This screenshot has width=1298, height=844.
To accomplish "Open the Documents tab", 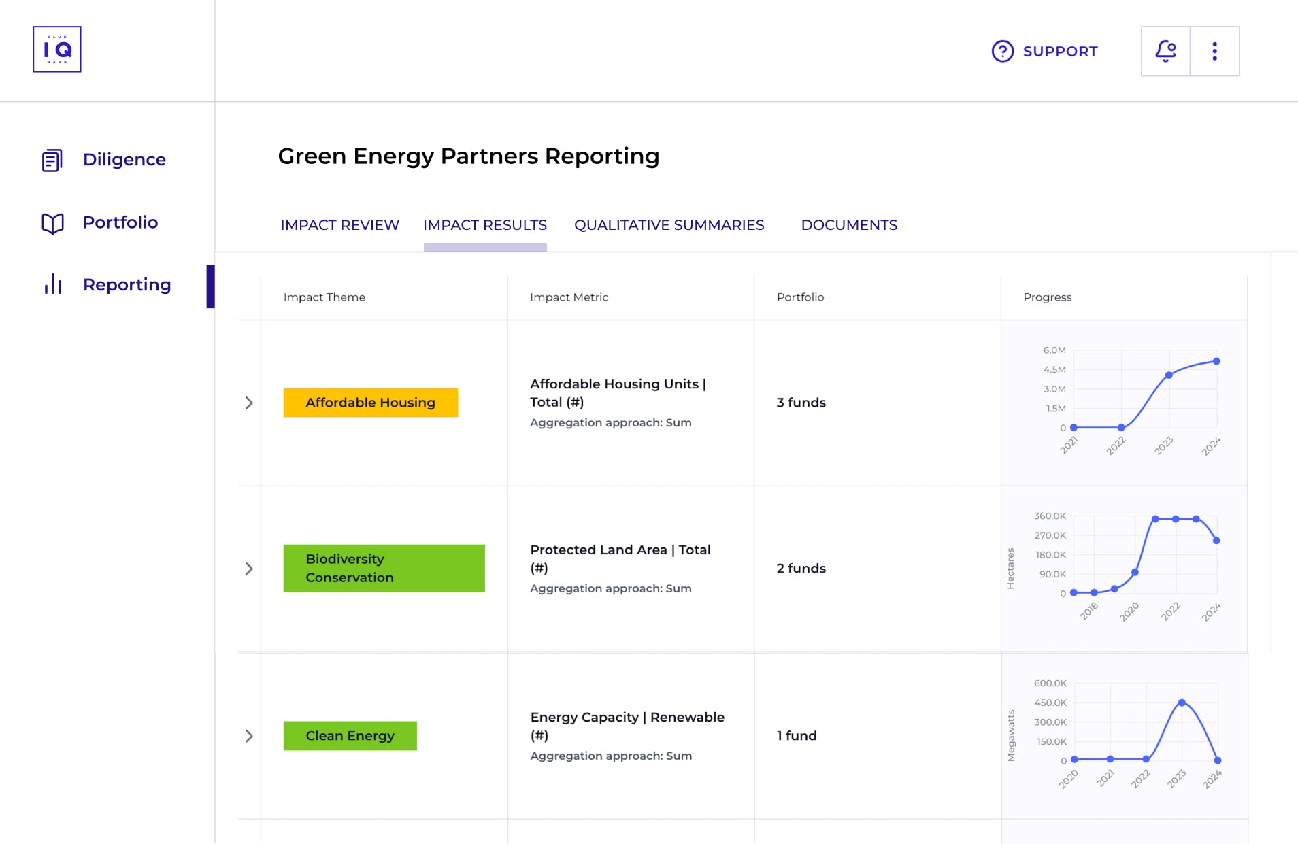I will pyautogui.click(x=849, y=225).
